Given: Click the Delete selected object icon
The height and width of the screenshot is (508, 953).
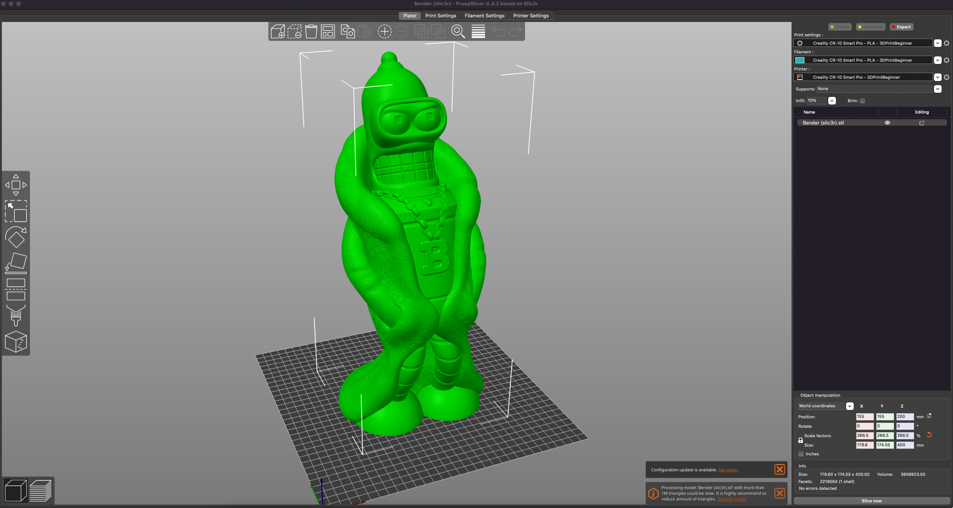Looking at the screenshot, I should tap(295, 31).
